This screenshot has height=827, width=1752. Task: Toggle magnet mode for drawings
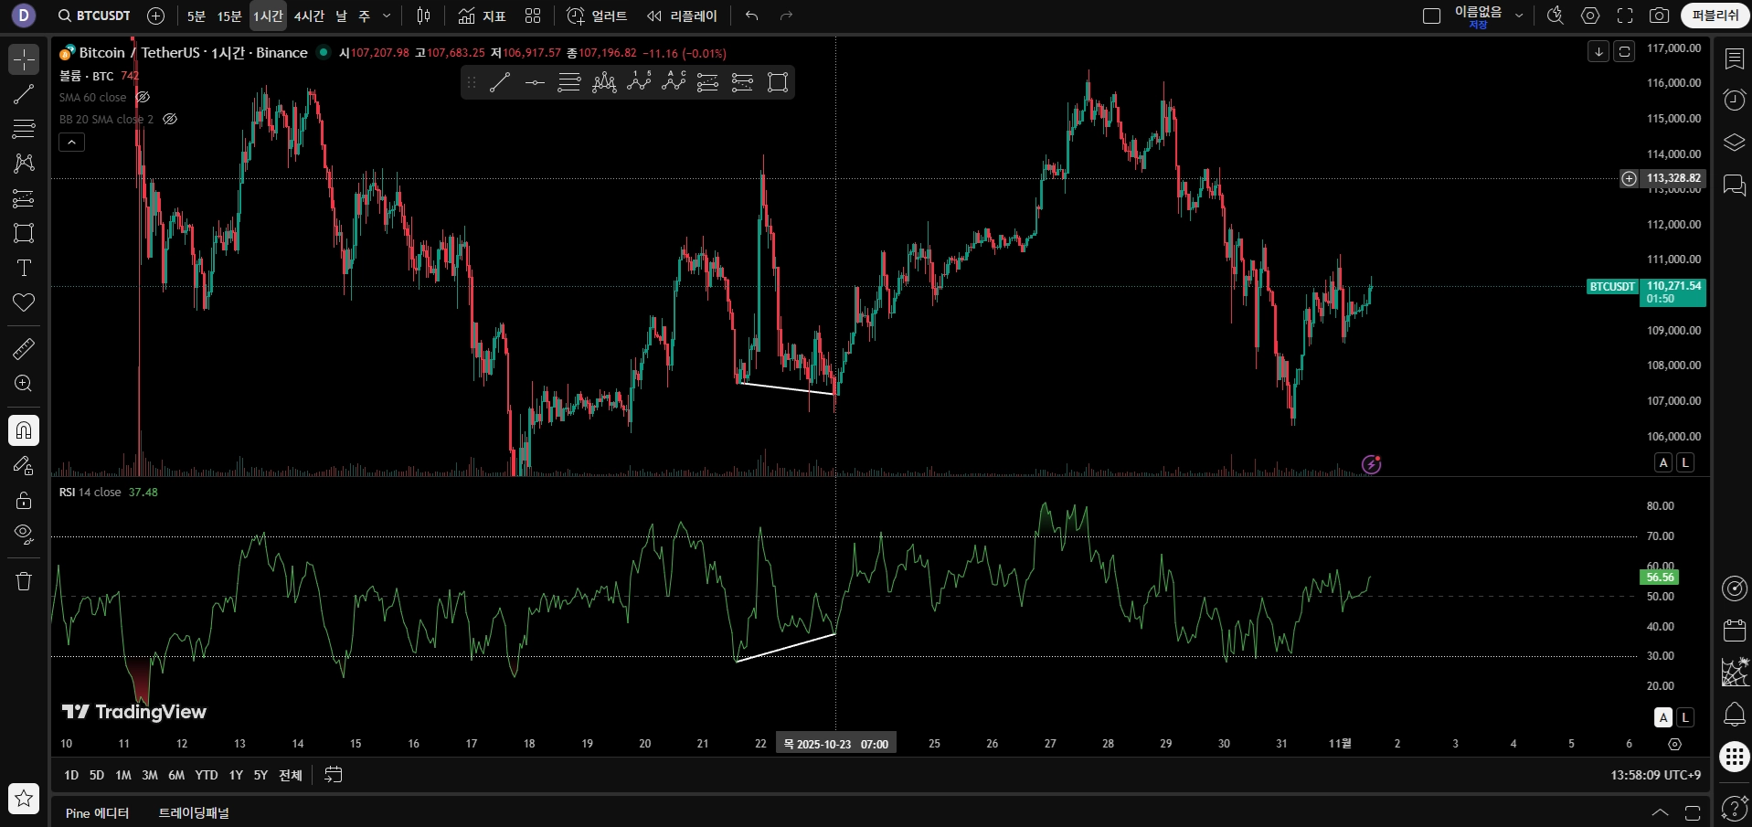point(24,430)
